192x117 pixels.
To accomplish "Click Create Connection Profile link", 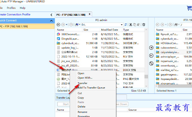I will point(15,15).
